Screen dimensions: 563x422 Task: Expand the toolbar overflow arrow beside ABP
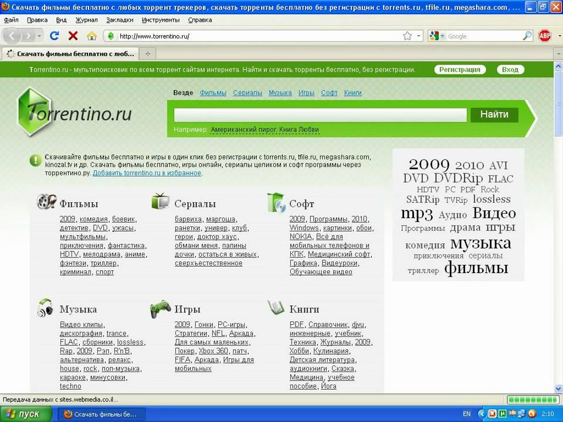[x=559, y=36]
